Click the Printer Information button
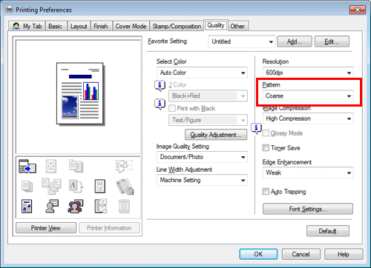The image size is (371, 268). coord(109,228)
